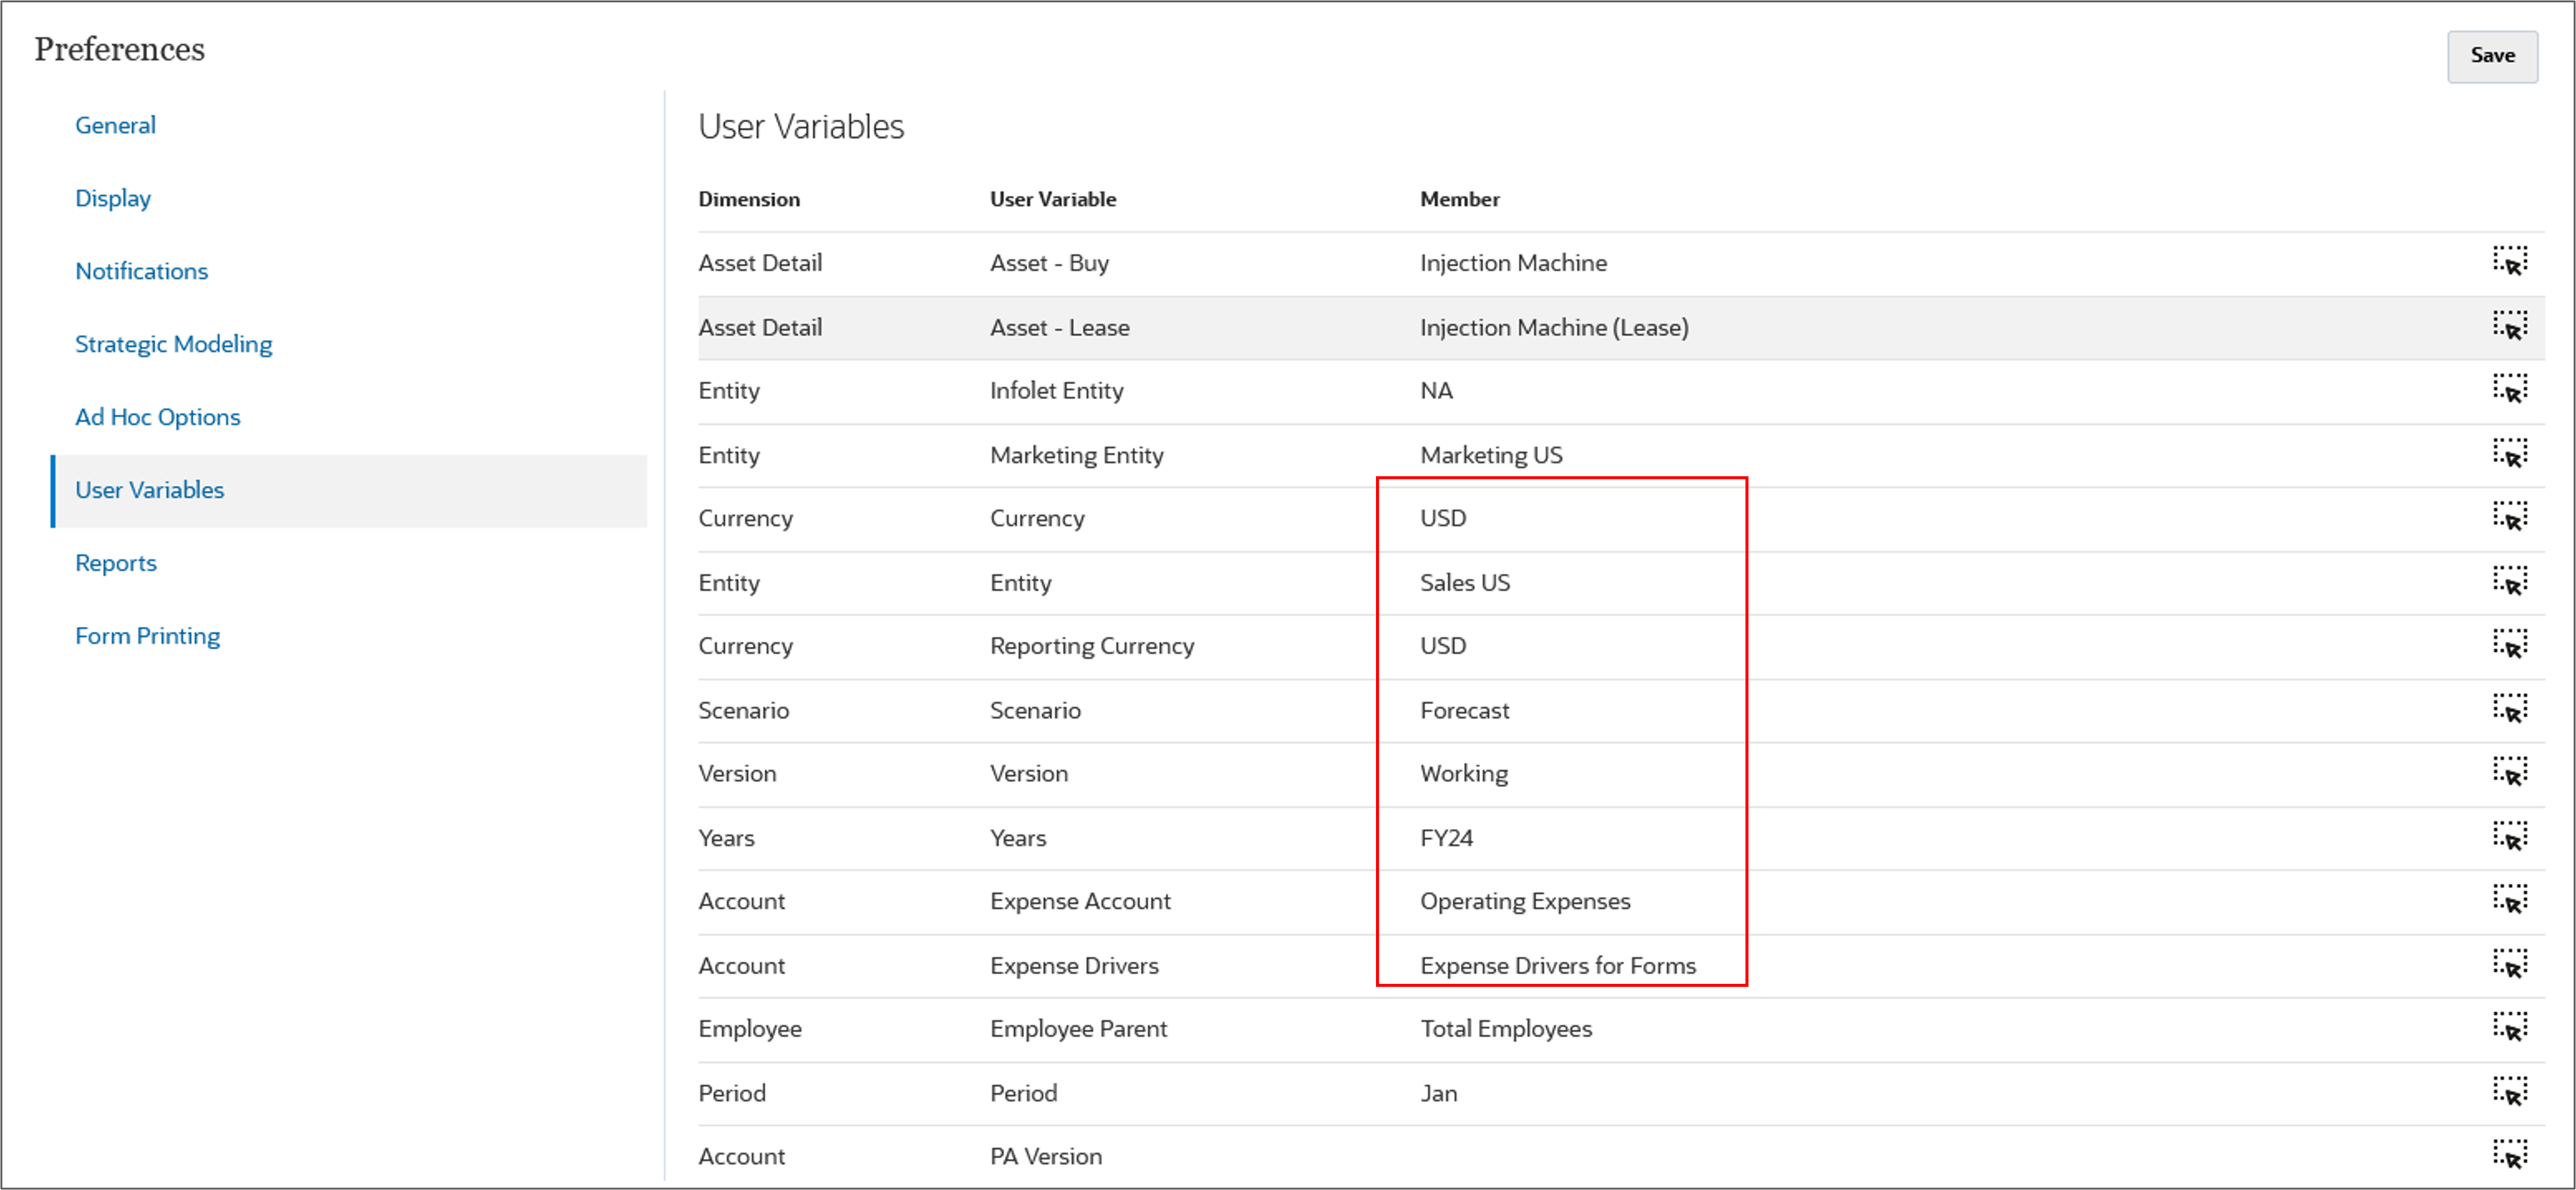The height and width of the screenshot is (1190, 2576).
Task: Select member icon for Reporting Currency row
Action: 2509,645
